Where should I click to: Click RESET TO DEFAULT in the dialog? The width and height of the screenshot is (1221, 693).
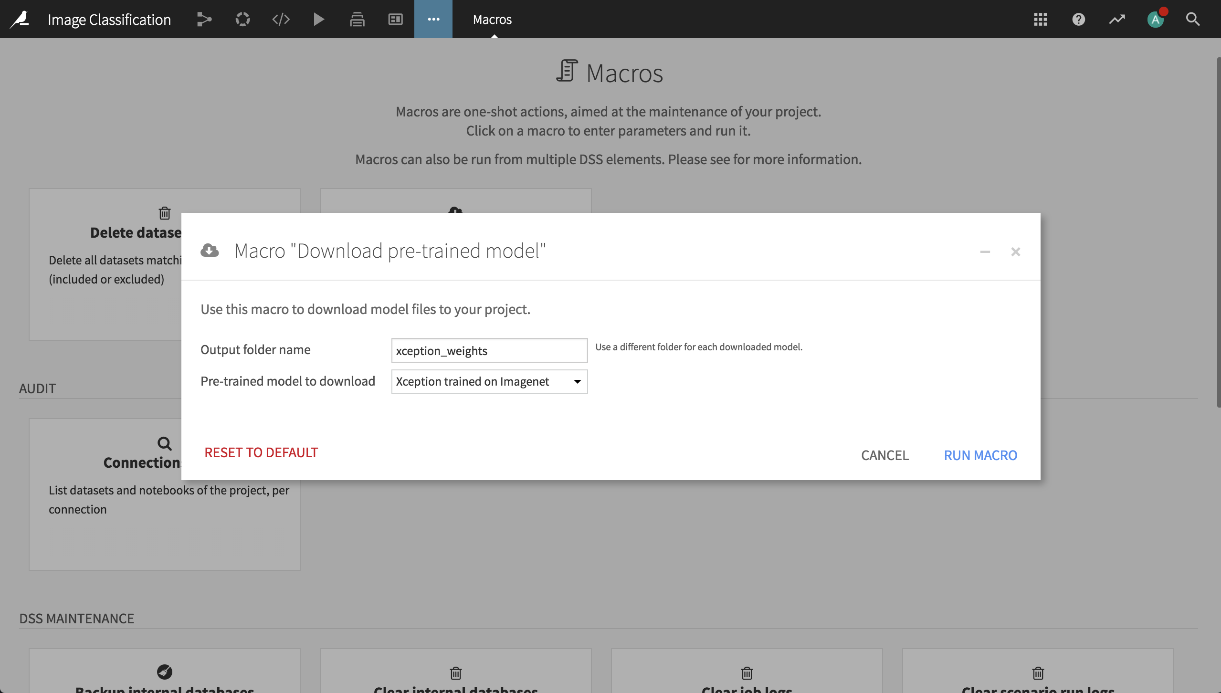[261, 452]
